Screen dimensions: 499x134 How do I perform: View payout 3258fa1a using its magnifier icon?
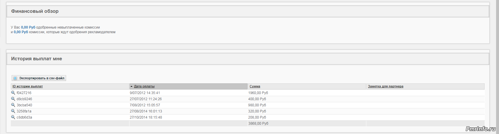pos(13,111)
